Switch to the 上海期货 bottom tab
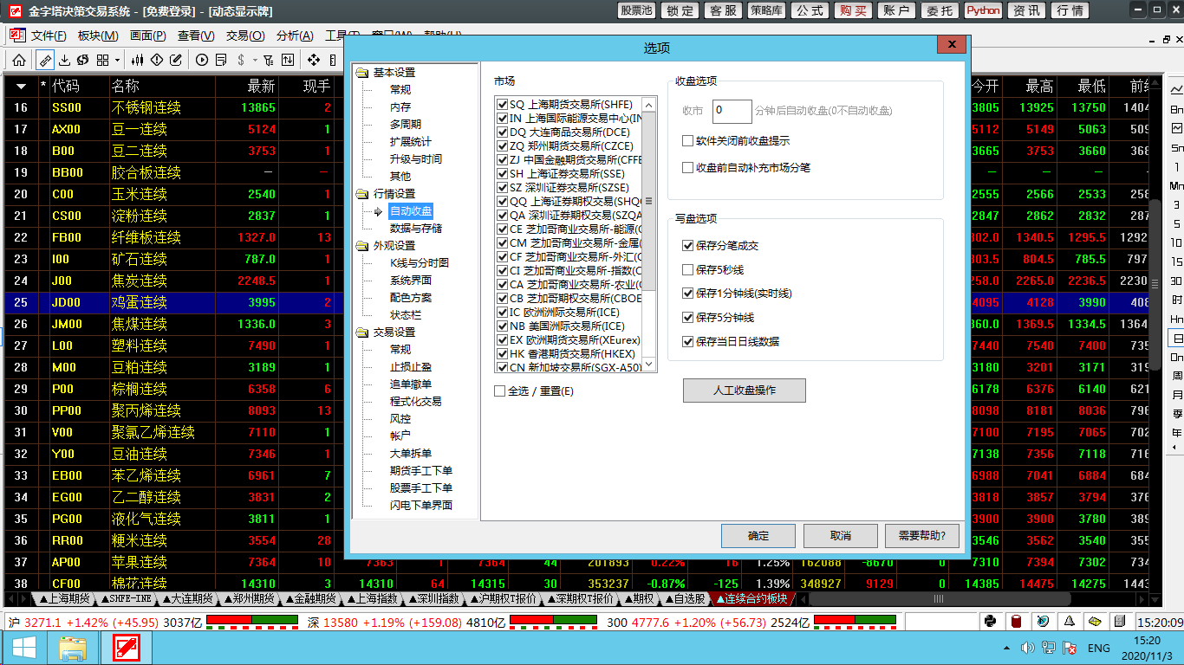Screen dimensions: 1184x665 coord(65,598)
